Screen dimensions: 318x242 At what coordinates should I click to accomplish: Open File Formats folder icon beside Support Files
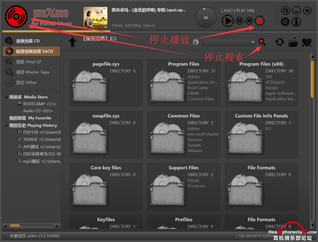click(245, 190)
